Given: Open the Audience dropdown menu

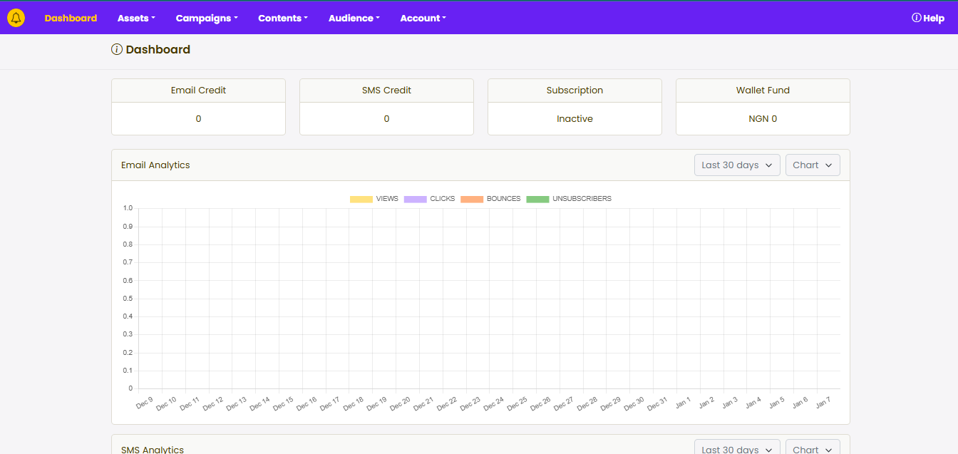Looking at the screenshot, I should coord(354,19).
